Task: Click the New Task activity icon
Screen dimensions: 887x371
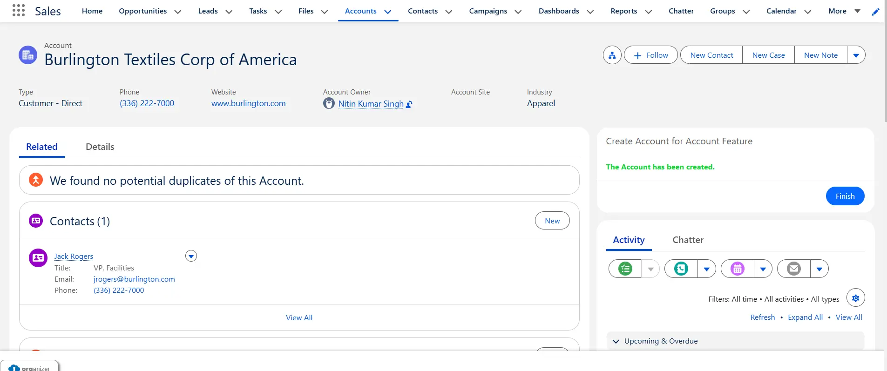Action: [625, 269]
